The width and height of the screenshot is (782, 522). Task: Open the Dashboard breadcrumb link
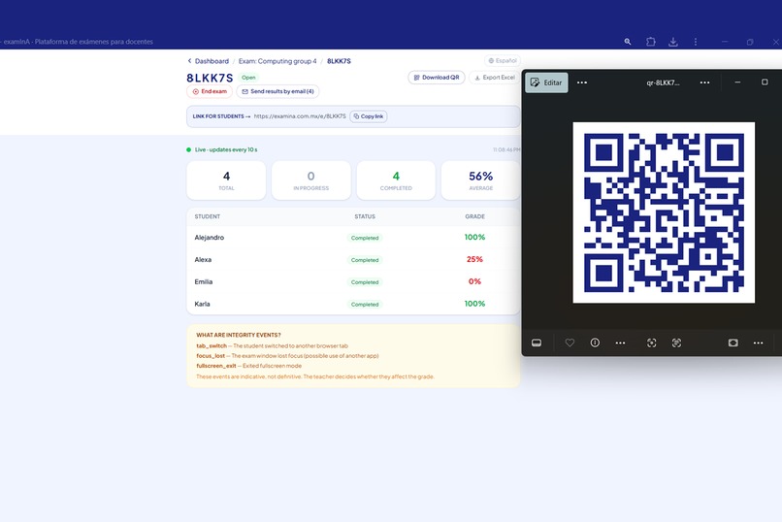click(x=212, y=61)
